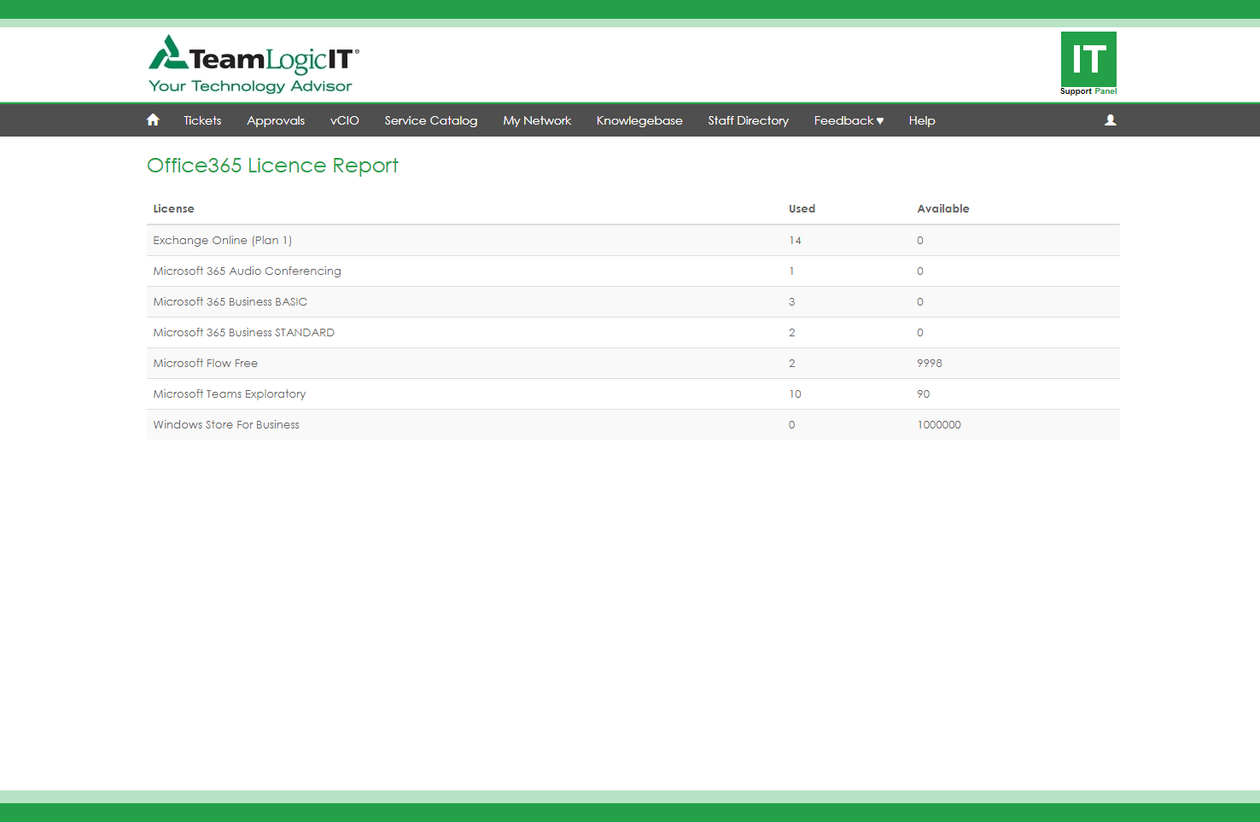Click available value 1000000 for Windows Store

coord(939,425)
